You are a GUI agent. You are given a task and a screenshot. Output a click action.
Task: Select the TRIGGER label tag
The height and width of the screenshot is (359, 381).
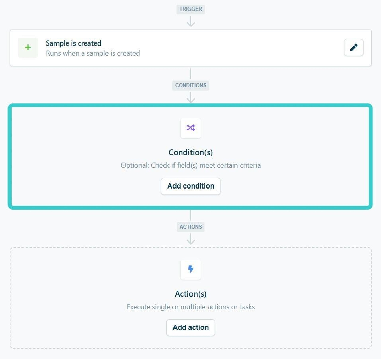coord(191,9)
